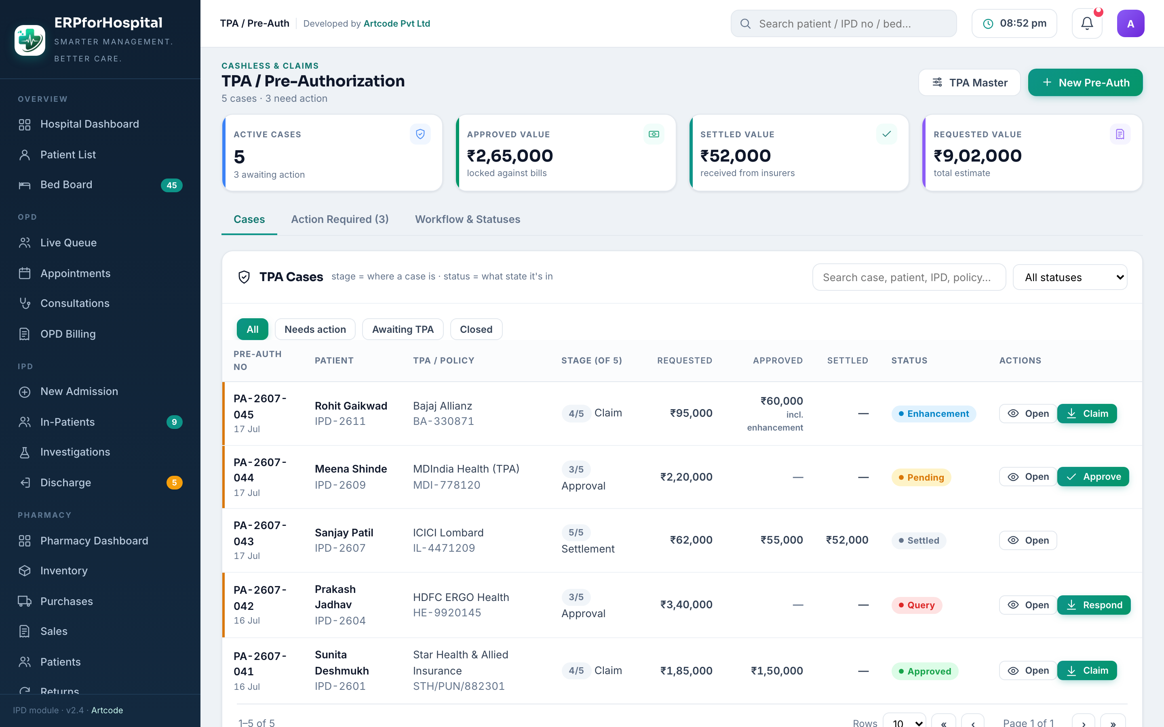Screen dimensions: 1164x727
Task: Click the TPA Cases shield icon
Action: pos(245,277)
